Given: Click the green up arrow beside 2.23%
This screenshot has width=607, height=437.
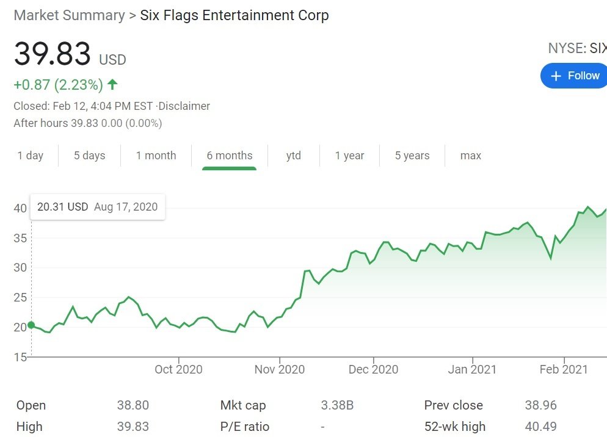Looking at the screenshot, I should click(x=112, y=84).
